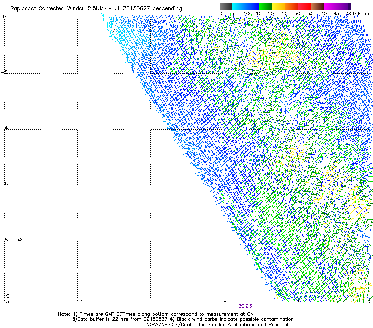Click the legend label '45'
Image resolution: width=373 pixels, height=328 pixels.
click(336, 14)
